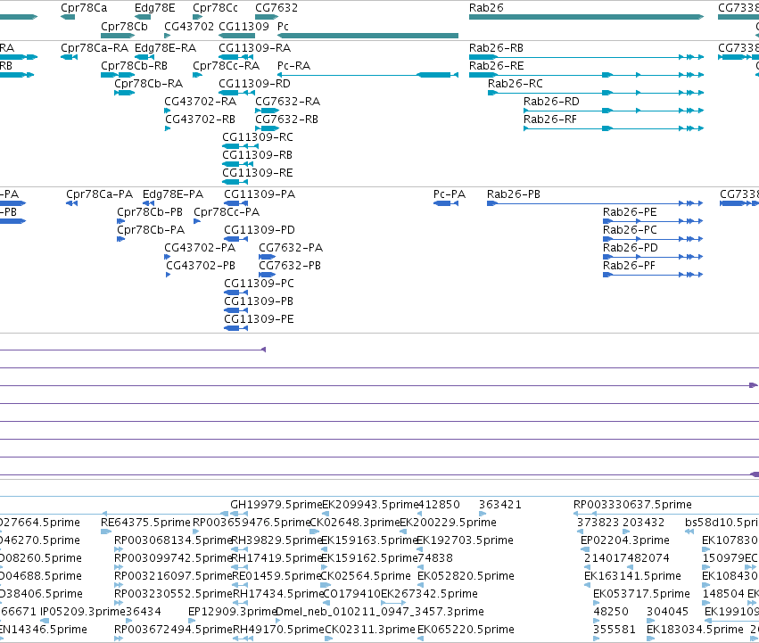This screenshot has height=643, width=759.
Task: Select transcript Rab26-RC
Action: pyautogui.click(x=515, y=84)
